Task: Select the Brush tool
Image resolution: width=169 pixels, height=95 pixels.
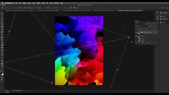Action: 2,35
